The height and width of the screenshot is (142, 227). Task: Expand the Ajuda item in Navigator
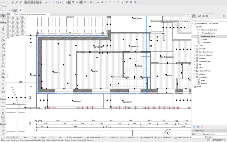193,87
